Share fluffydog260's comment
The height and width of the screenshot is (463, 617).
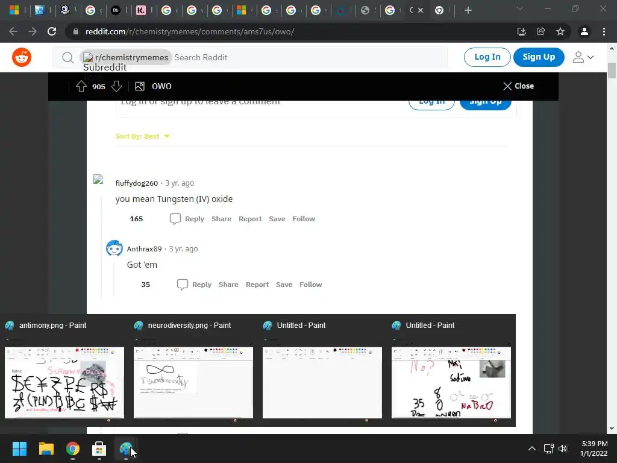(x=221, y=219)
